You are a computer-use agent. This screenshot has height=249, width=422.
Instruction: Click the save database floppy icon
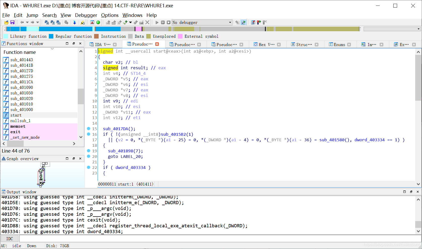tap(12, 22)
